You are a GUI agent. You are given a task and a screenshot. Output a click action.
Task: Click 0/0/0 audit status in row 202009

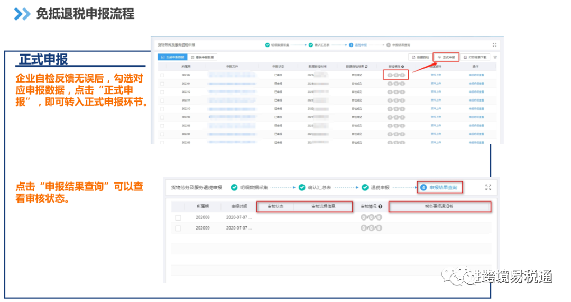pos(371,228)
